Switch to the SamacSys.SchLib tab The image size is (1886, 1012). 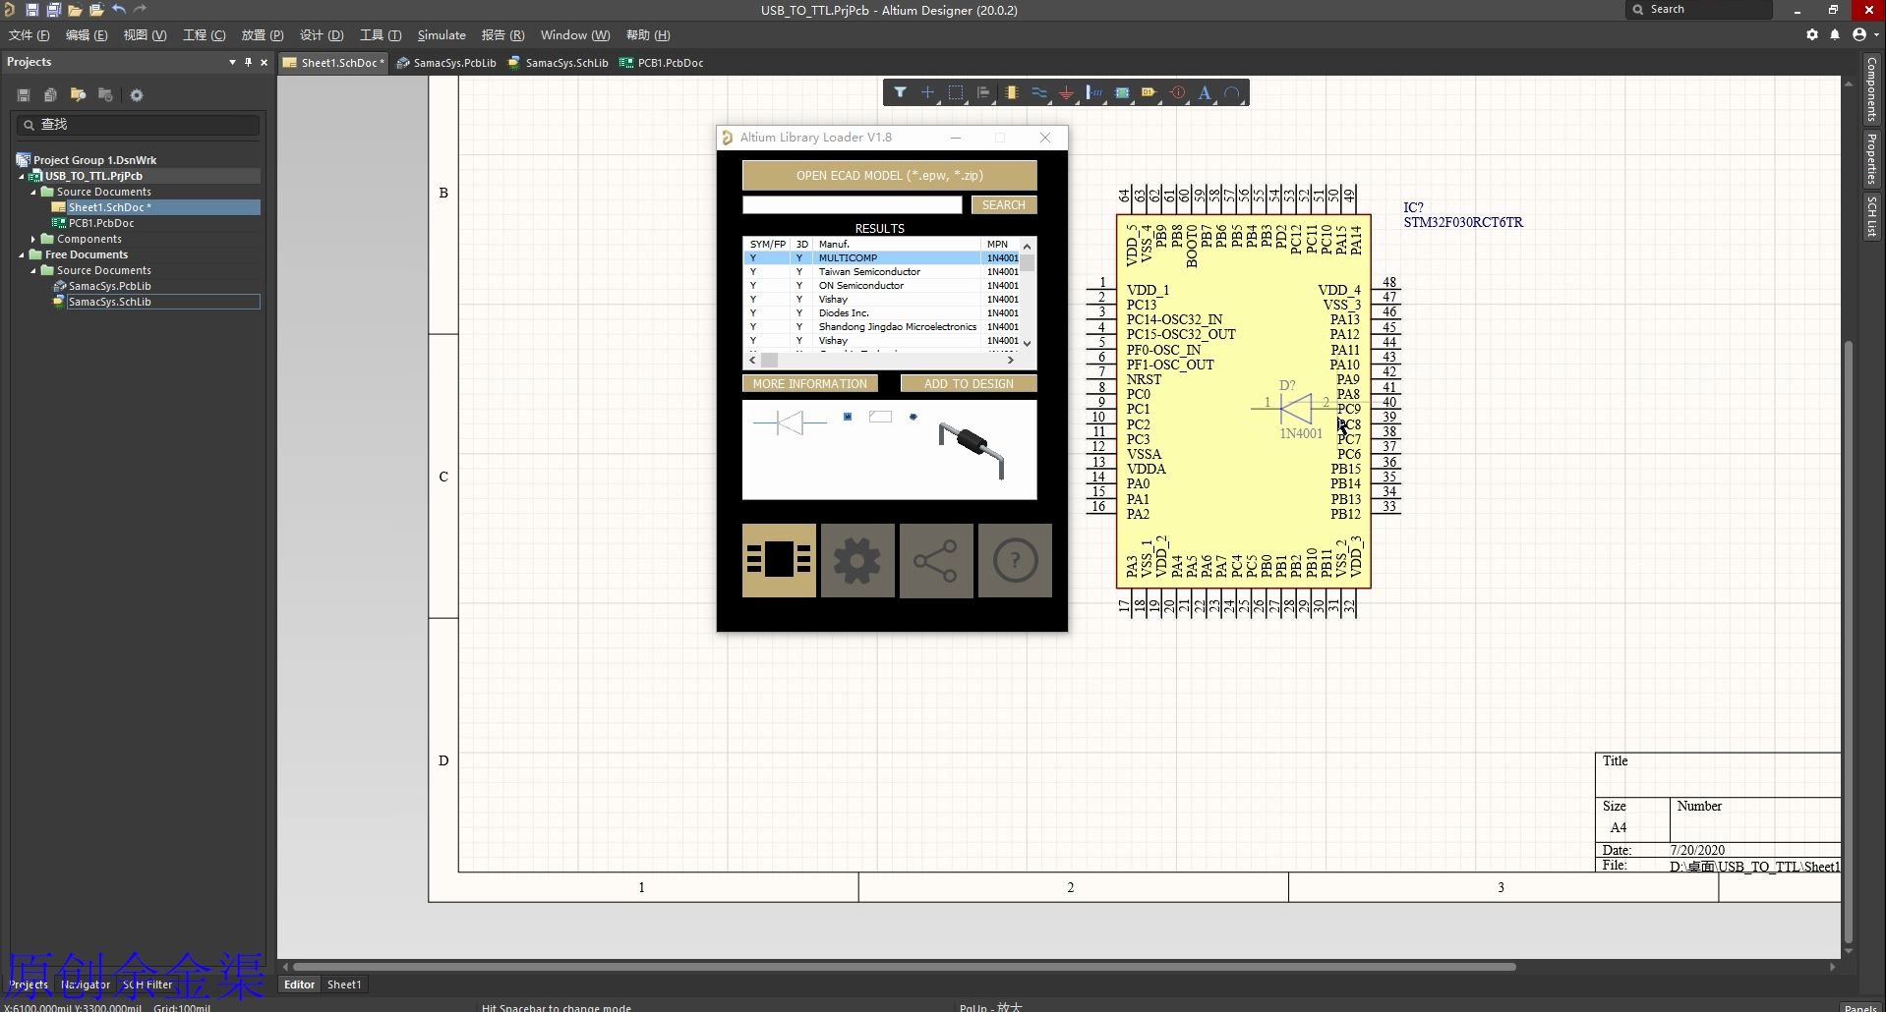point(559,63)
